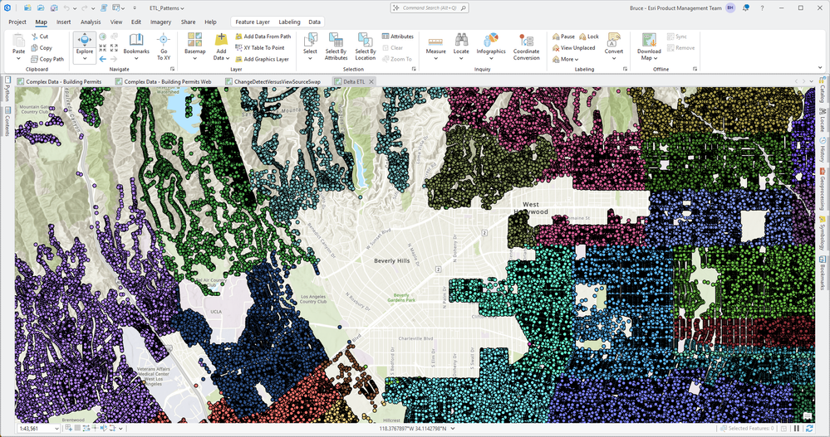Open the Imagery ribbon tab
The image size is (830, 437).
coord(160,22)
